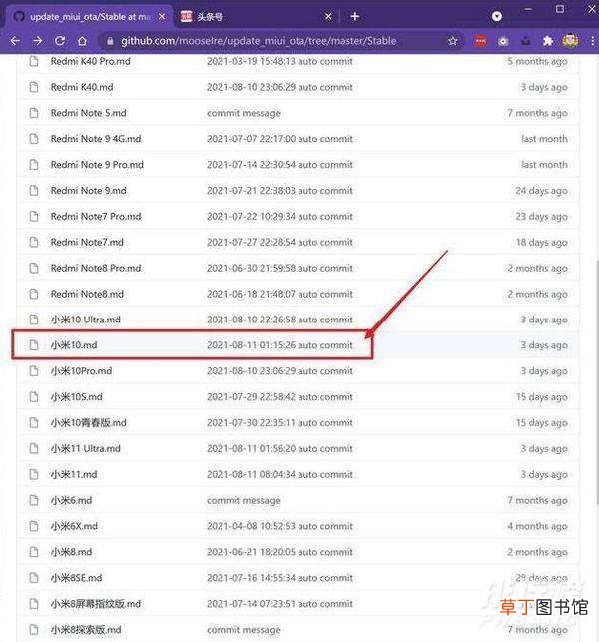Click file icon beside 小米10.md
Screen dimensions: 599x642
pyautogui.click(x=34, y=345)
